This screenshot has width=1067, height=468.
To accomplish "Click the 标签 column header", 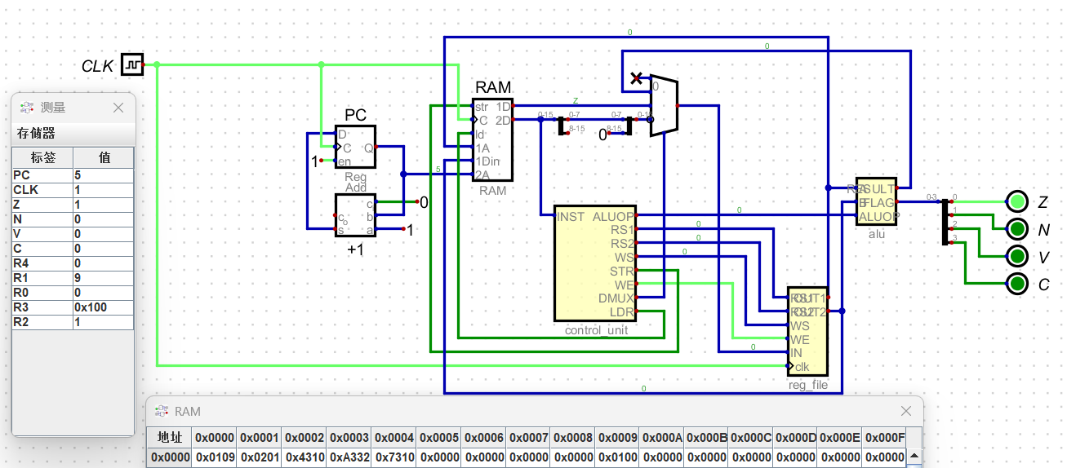I will [x=42, y=157].
